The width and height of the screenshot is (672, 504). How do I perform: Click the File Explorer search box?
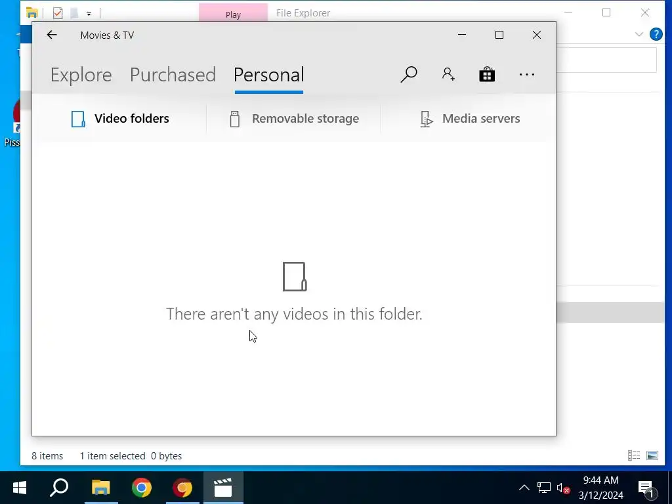[607, 60]
